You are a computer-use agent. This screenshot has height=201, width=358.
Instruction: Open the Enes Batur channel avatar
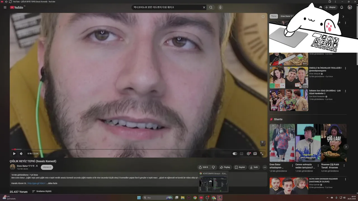point(13,167)
